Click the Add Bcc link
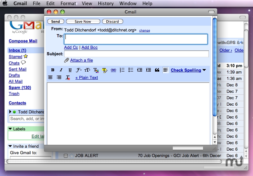 [x=89, y=48]
